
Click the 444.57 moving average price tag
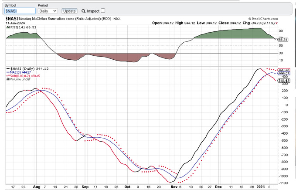tap(284, 73)
